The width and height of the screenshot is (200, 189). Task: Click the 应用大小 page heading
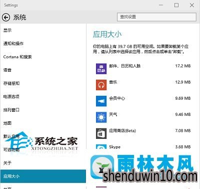(107, 35)
